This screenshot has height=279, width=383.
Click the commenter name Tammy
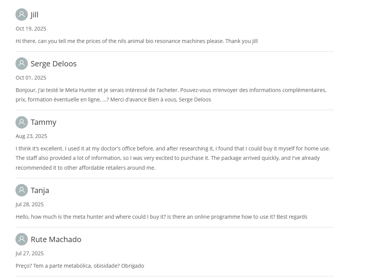click(x=43, y=122)
